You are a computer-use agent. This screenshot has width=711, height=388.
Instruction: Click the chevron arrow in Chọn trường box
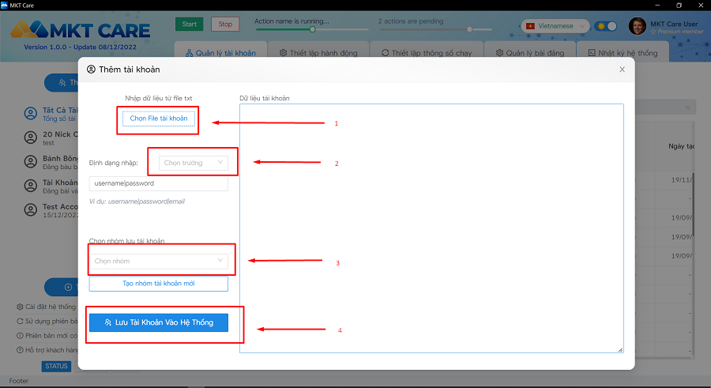(x=220, y=162)
